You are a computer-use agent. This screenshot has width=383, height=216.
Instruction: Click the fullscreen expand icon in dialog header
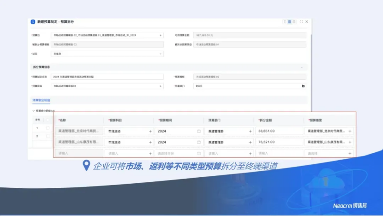click(x=301, y=22)
